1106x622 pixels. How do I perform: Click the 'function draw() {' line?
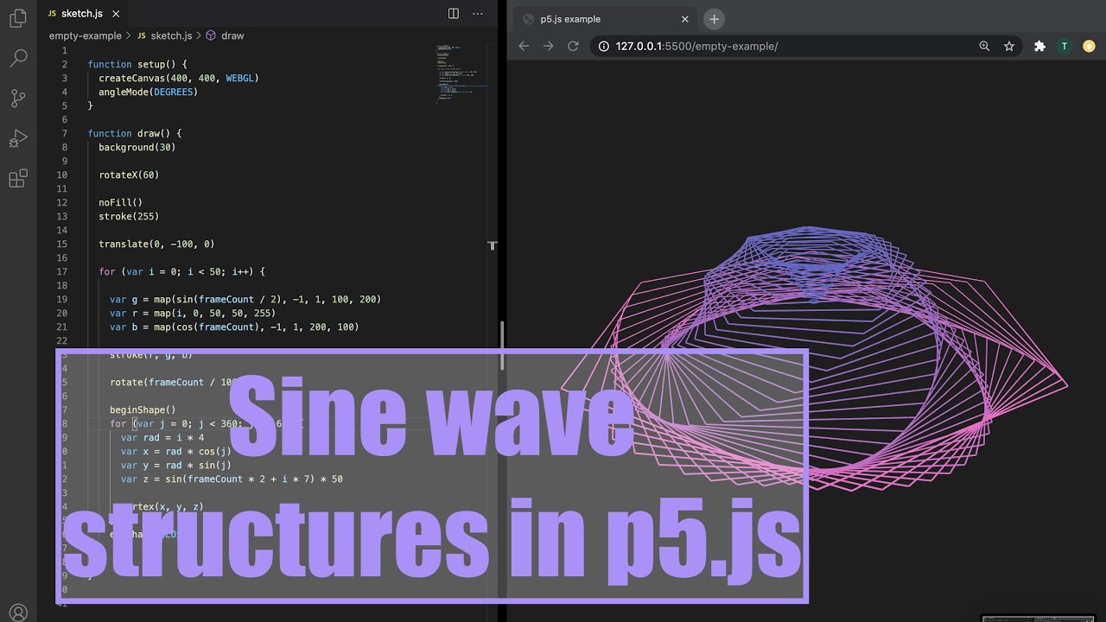[x=134, y=133]
